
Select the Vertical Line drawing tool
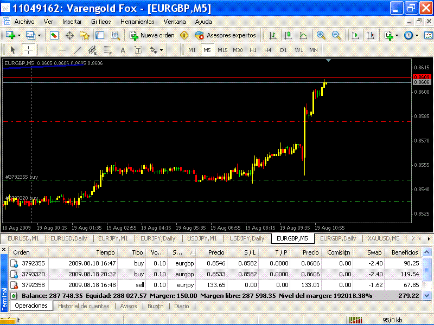click(47, 50)
